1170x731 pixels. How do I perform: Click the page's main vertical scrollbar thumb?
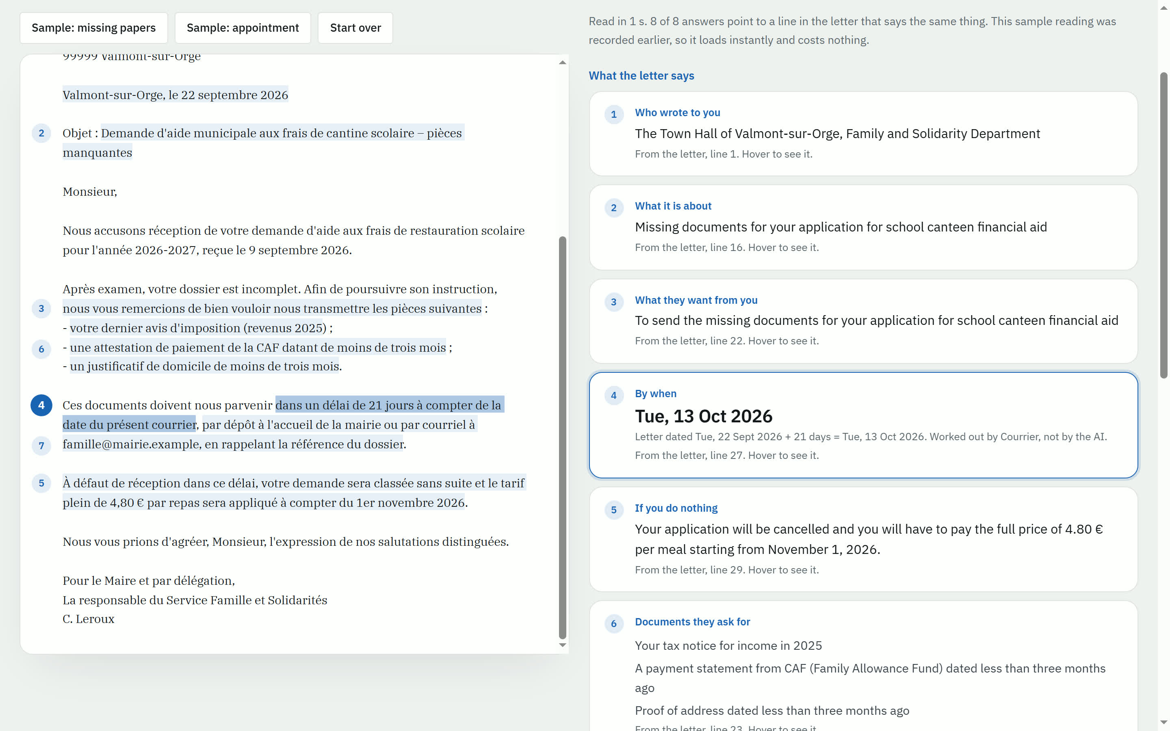(x=1164, y=225)
